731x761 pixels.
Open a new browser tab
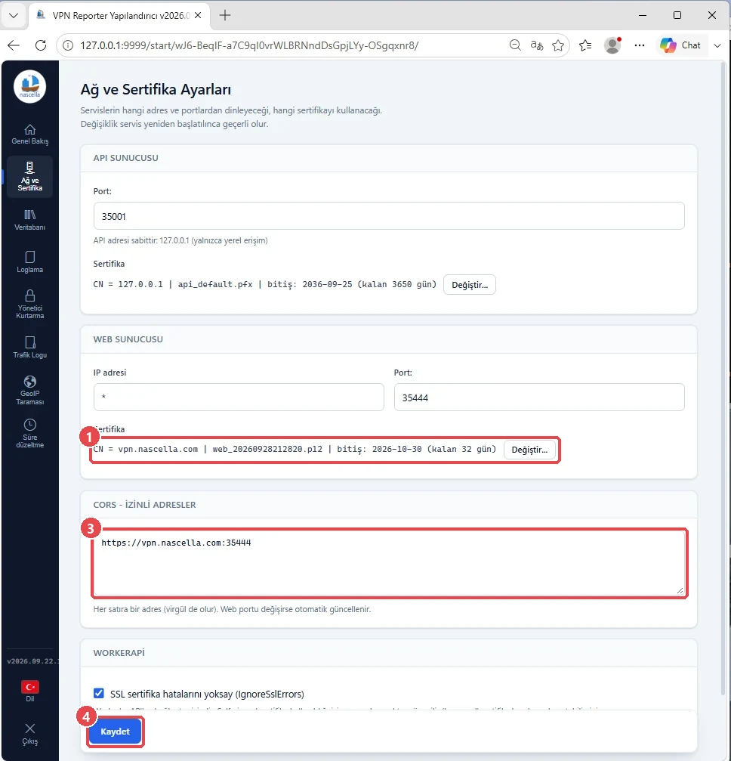click(224, 15)
